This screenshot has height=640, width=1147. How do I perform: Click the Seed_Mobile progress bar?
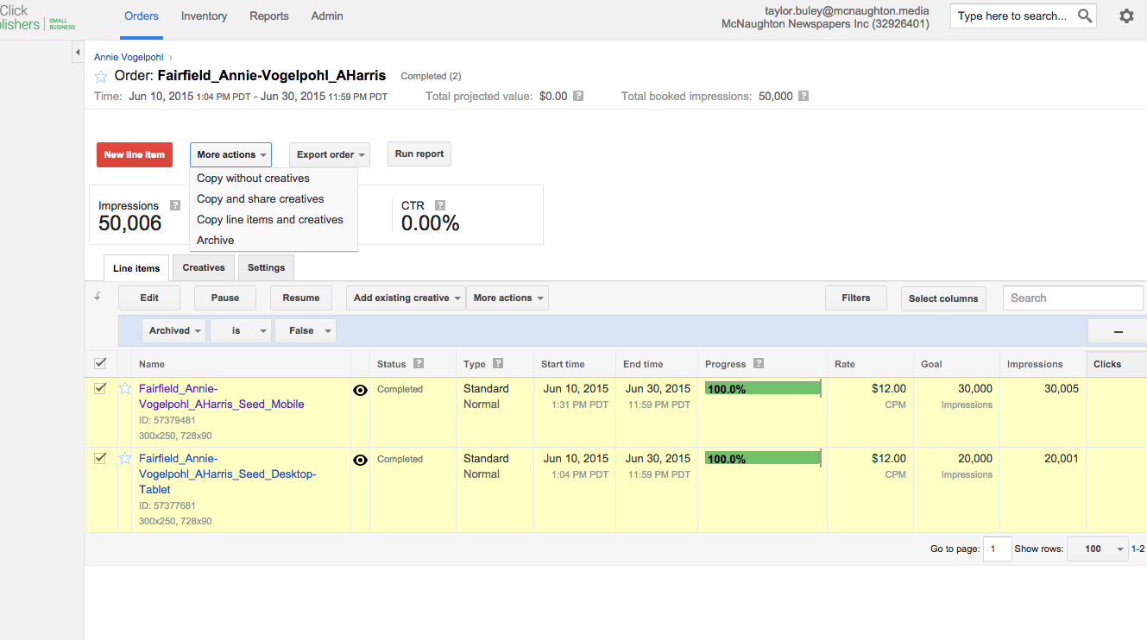(x=762, y=389)
